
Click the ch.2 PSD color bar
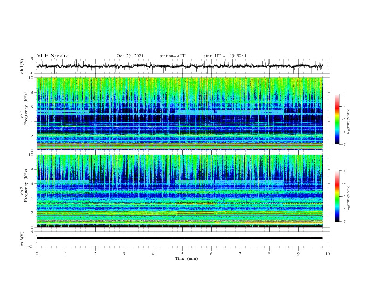337,196
